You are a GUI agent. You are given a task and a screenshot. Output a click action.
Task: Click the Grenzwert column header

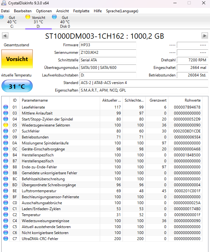click(157, 100)
